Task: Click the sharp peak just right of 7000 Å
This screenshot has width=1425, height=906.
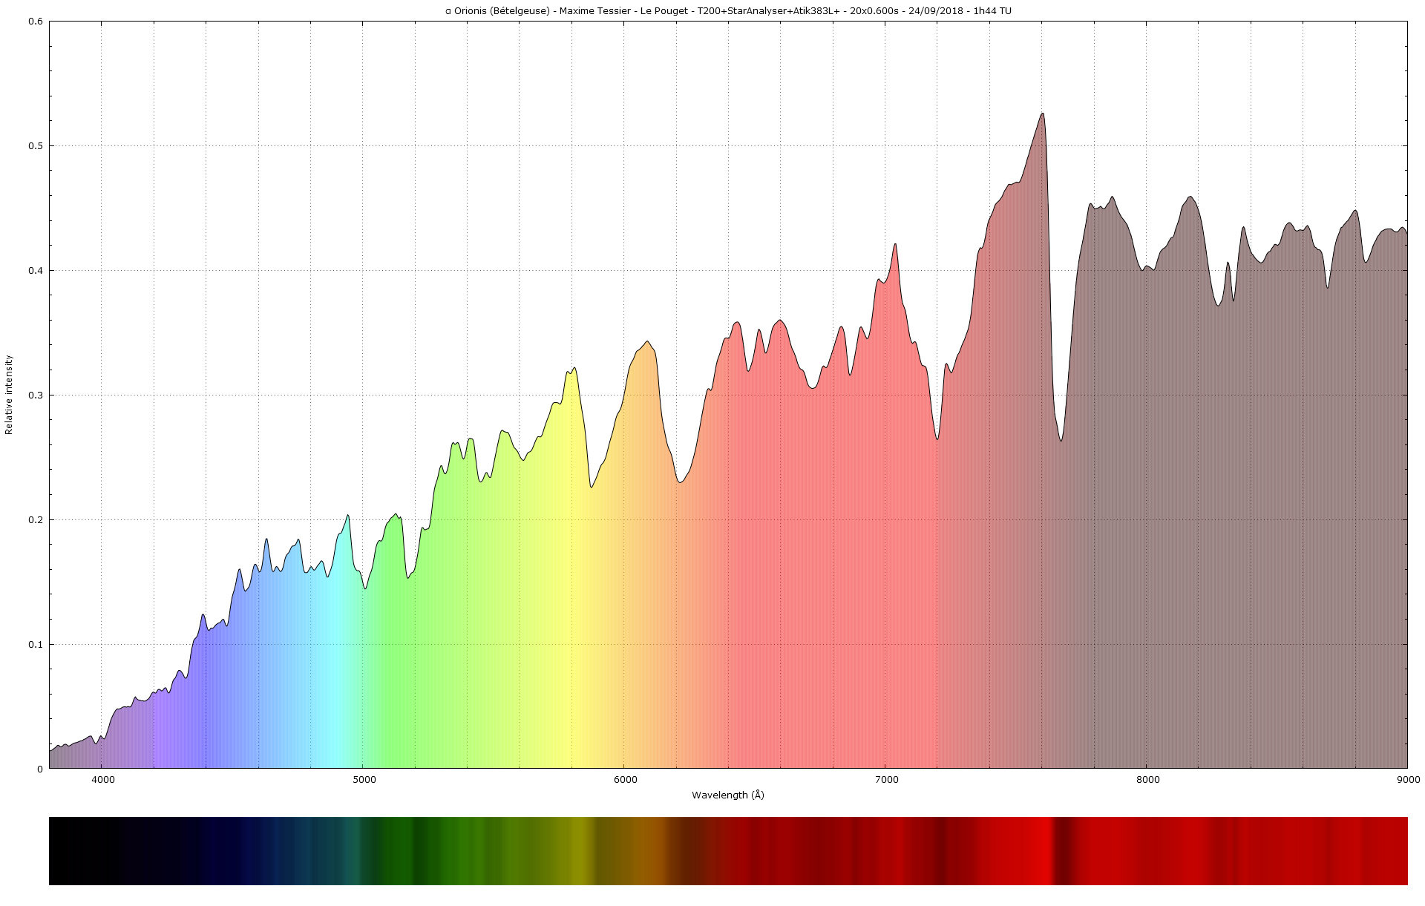Action: 895,244
